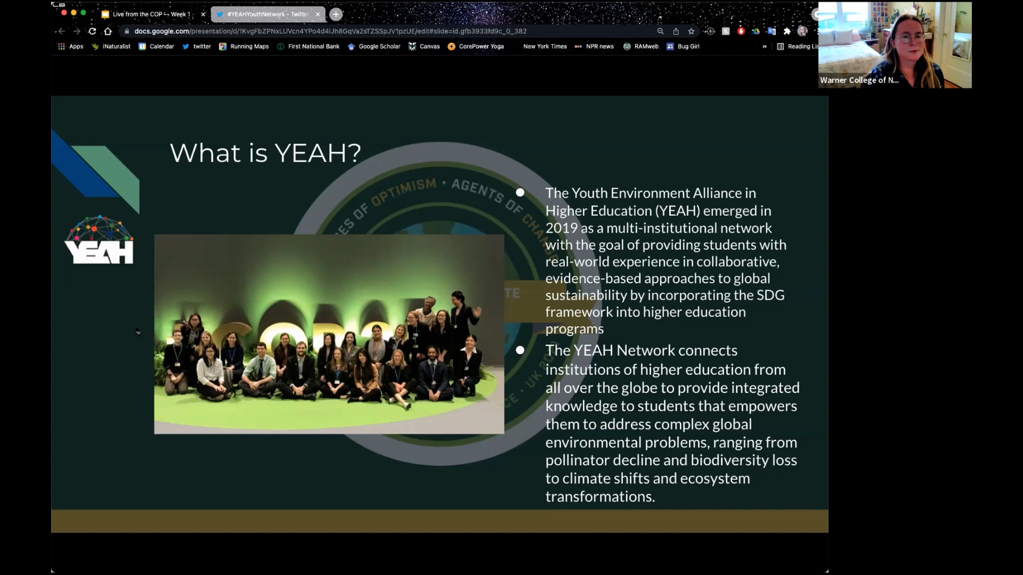Select the COP group photo on slide

[x=329, y=334]
